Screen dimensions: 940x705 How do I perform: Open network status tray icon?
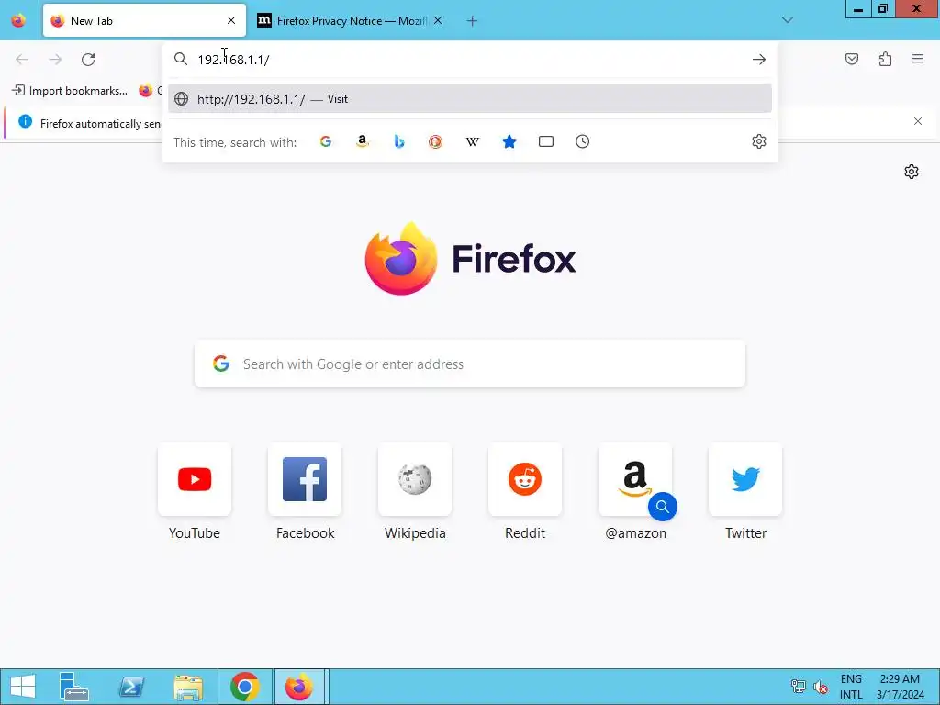tap(798, 687)
